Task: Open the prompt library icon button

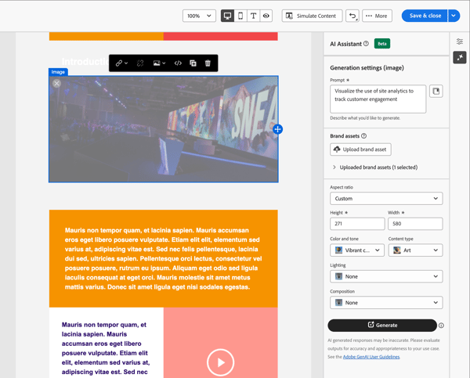Action: [436, 92]
